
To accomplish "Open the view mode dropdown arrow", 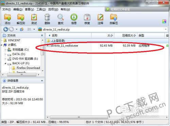I will click(34, 29).
